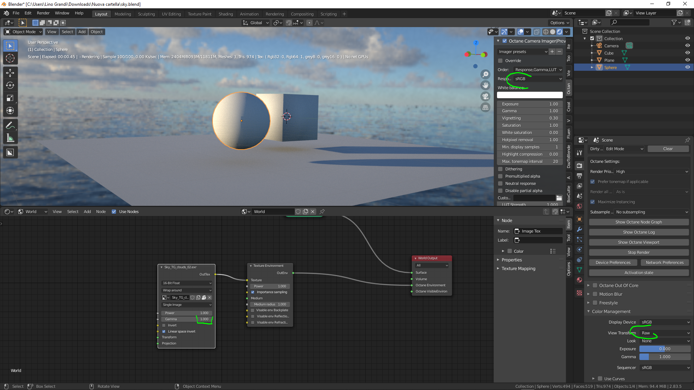Screen dimensions: 694x390
Task: Click the Show Octane Node Graph button
Action: 639,222
